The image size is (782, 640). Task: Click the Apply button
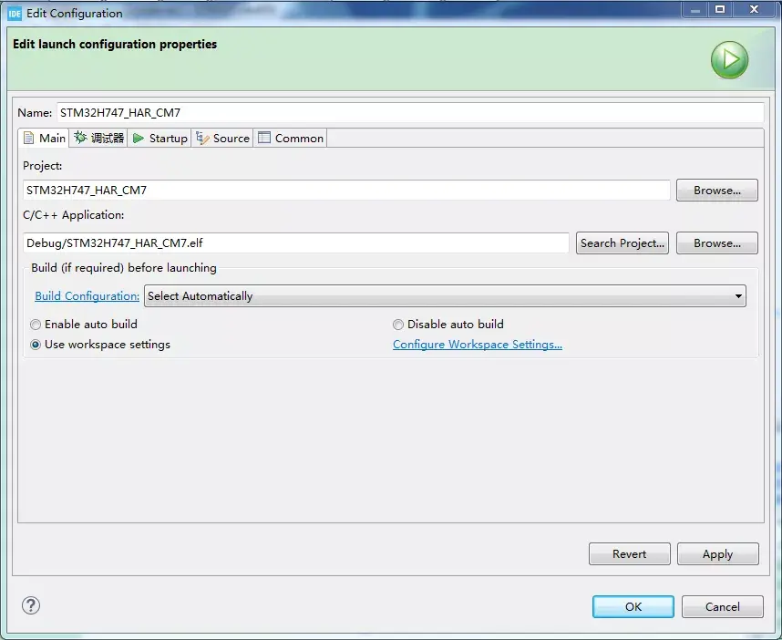tap(717, 554)
